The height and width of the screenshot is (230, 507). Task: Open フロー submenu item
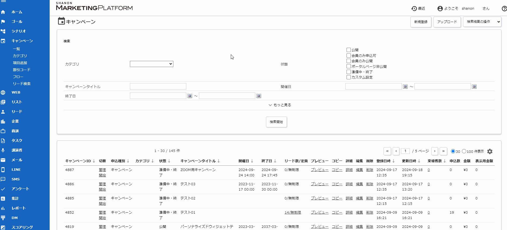(18, 77)
